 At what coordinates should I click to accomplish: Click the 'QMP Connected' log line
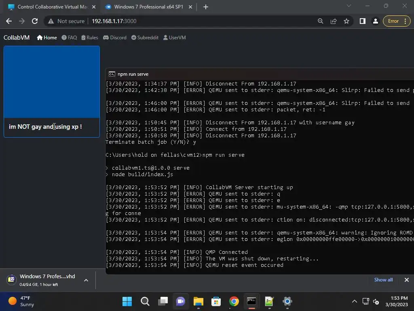tap(177, 252)
